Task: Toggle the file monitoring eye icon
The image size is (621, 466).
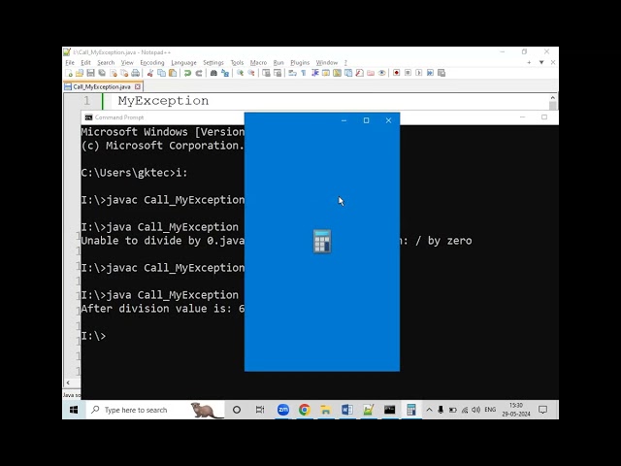Action: [x=381, y=73]
